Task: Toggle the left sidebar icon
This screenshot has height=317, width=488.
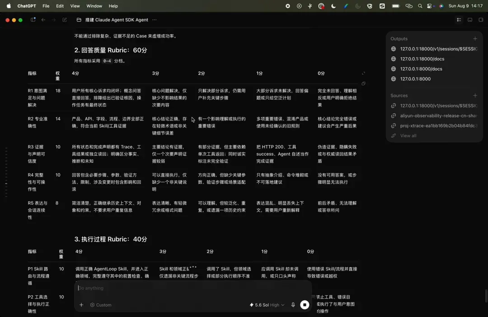Action: tap(33, 19)
